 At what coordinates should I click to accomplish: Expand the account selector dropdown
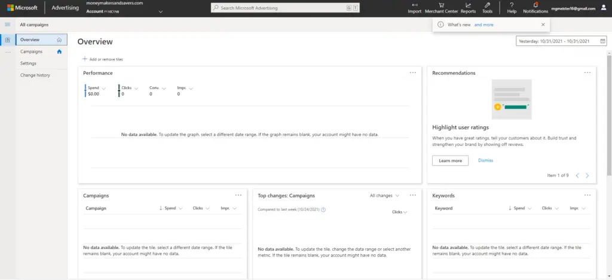[161, 12]
